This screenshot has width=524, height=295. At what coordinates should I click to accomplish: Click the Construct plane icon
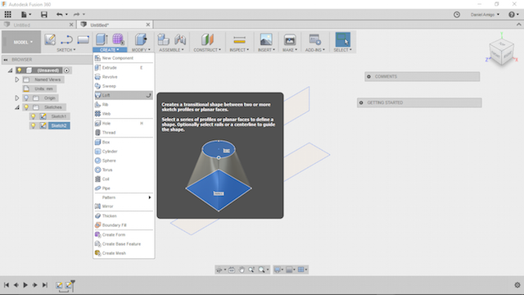click(207, 39)
